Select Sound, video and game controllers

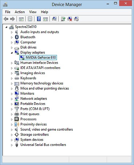47,129
